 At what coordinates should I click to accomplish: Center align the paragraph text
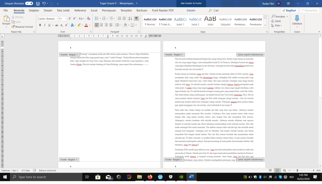pyautogui.click(x=102, y=25)
